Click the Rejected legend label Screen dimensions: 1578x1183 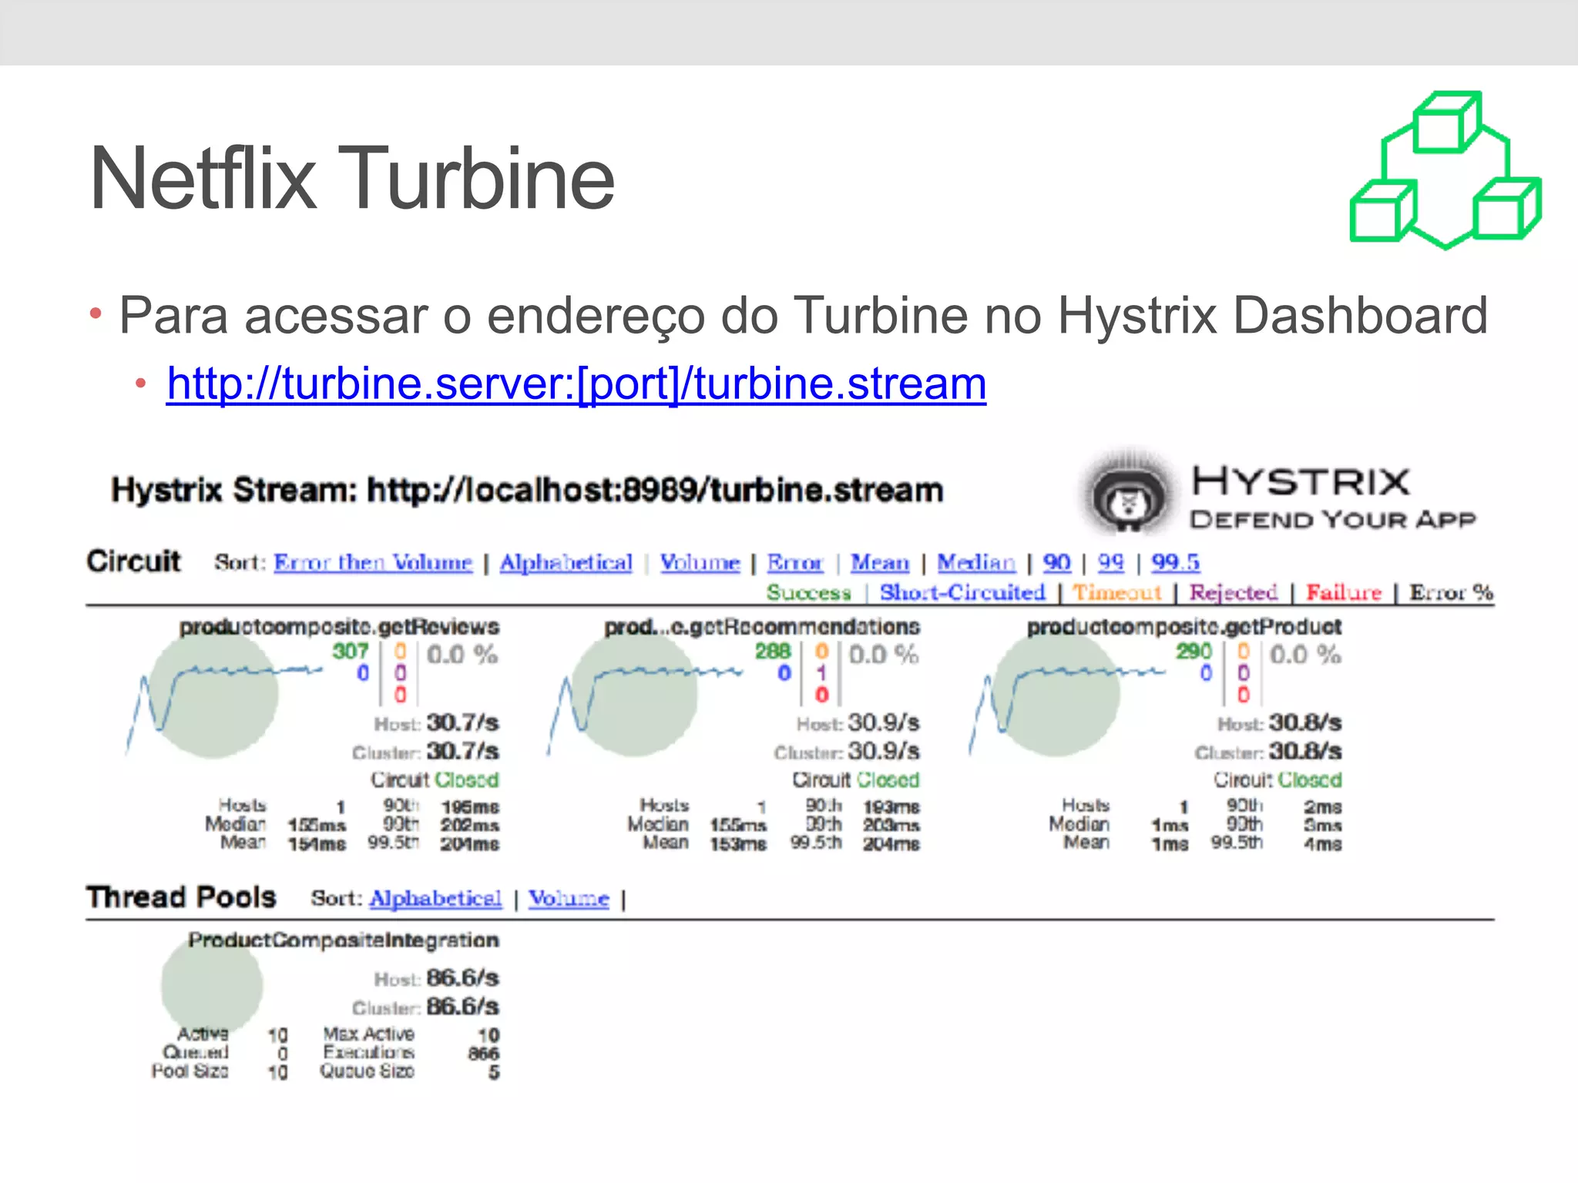pos(1234,592)
